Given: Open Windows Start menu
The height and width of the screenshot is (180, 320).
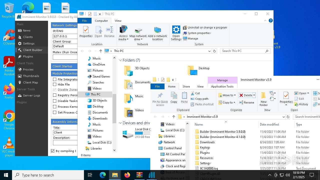Looking at the screenshot, I should [6, 175].
